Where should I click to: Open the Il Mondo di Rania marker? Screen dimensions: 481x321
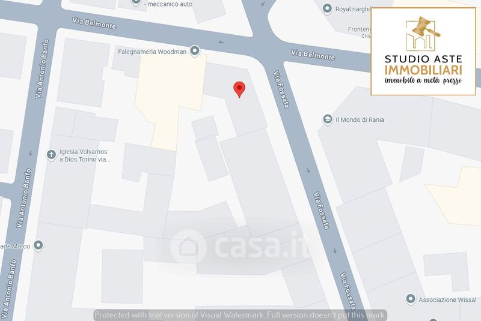(x=328, y=119)
